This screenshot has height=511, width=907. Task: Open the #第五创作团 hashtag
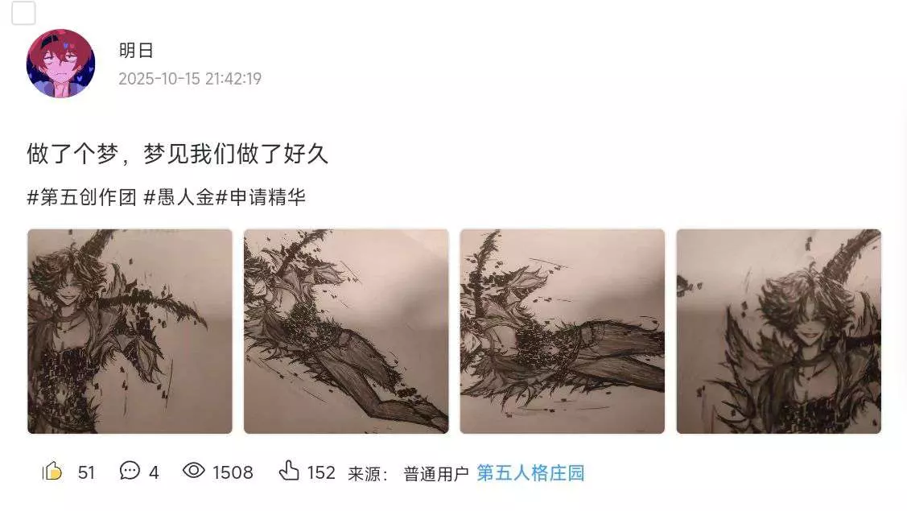point(81,197)
